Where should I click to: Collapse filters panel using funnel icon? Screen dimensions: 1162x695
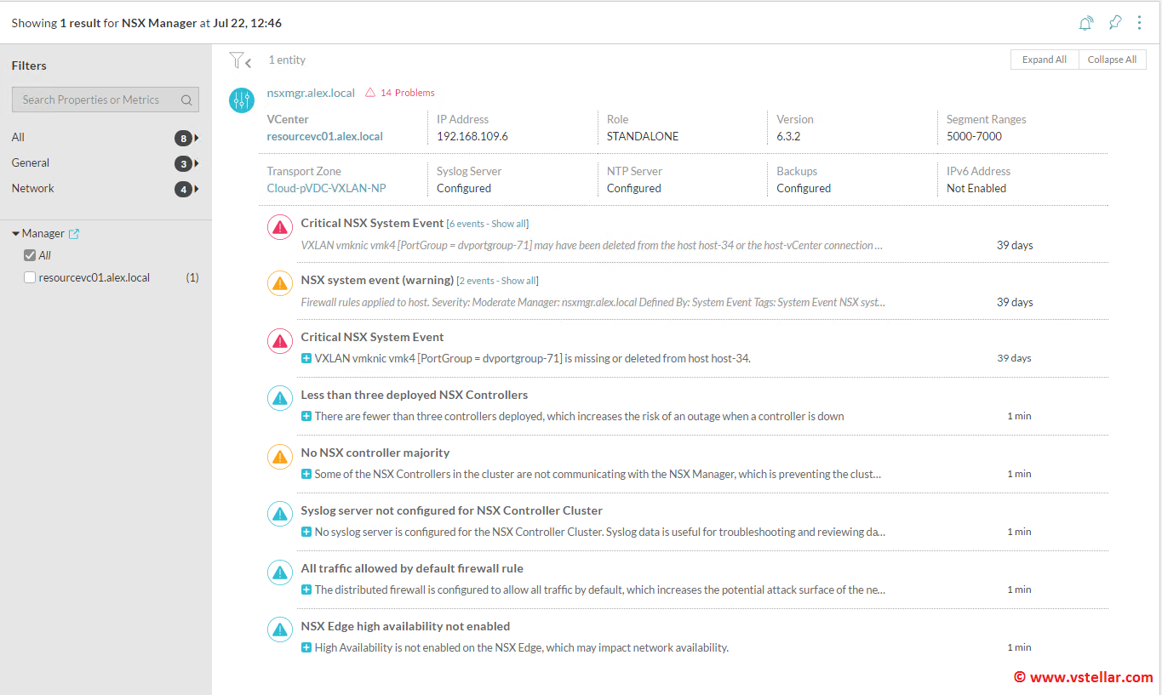(x=240, y=60)
